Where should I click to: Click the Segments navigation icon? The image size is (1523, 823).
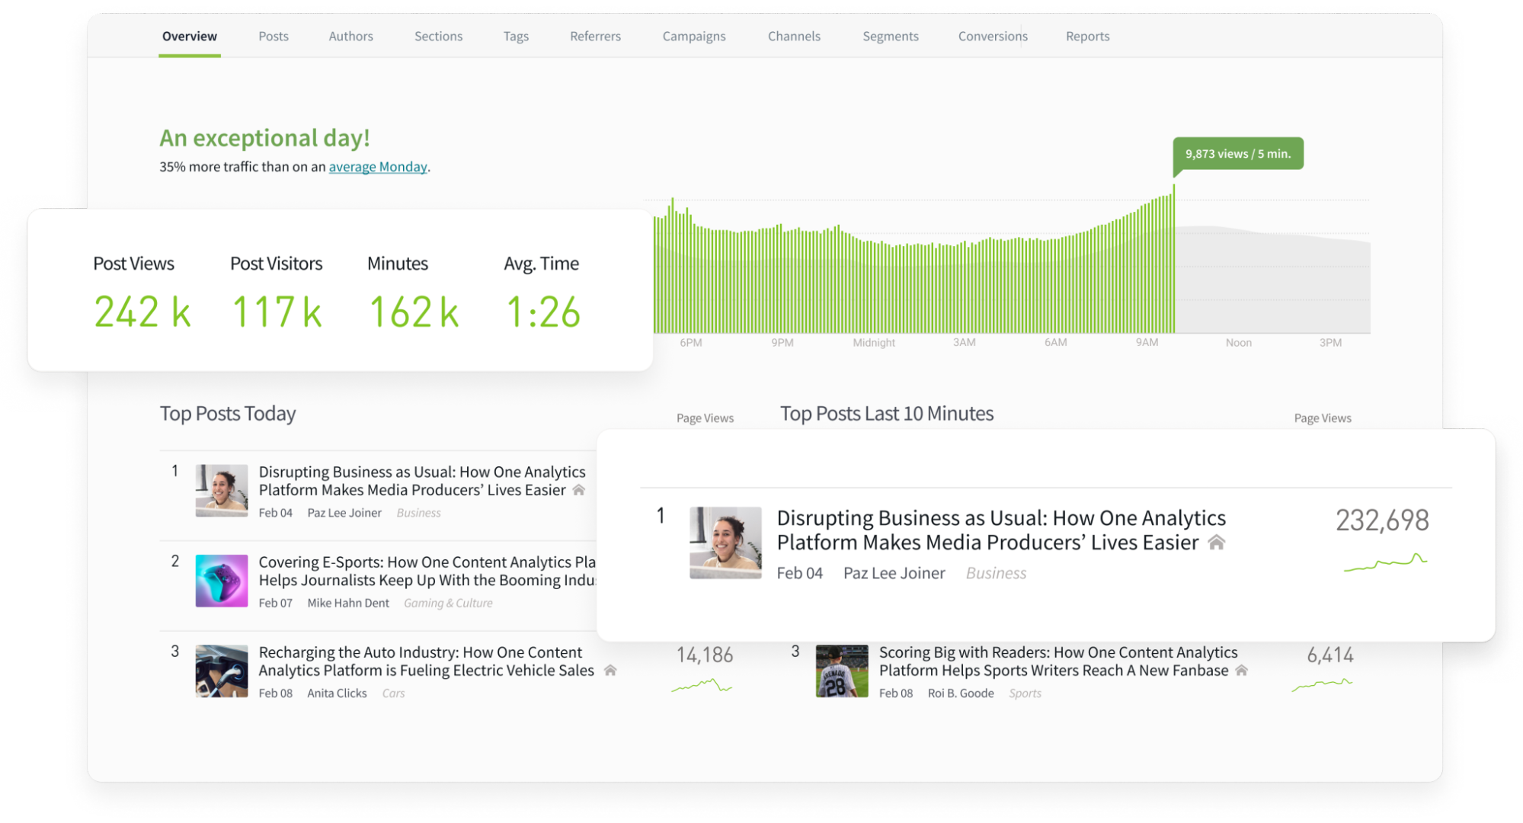point(891,36)
